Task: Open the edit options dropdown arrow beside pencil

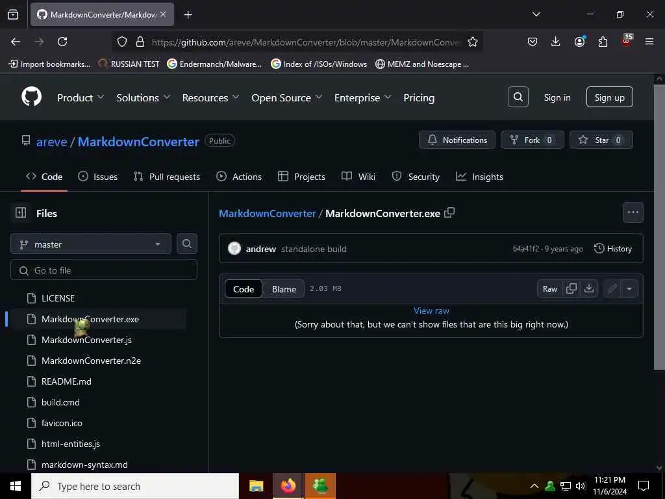Action: (629, 288)
